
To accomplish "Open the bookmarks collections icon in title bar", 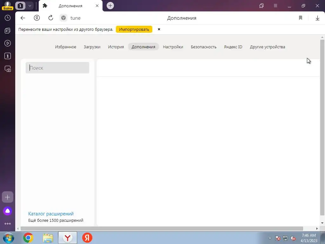I will click(262, 6).
